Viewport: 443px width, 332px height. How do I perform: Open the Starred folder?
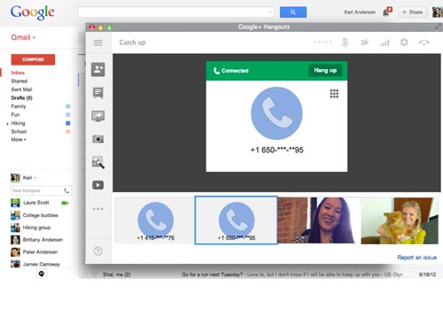click(x=19, y=81)
